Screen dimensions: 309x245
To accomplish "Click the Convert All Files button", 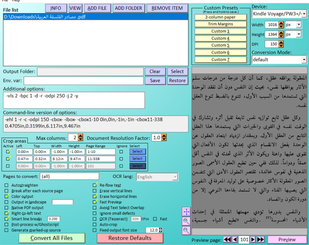I will click(x=52, y=238).
